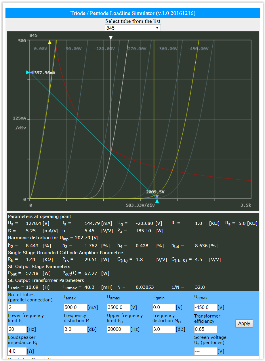Click the Pout(t) value 67.27
The width and height of the screenshot is (265, 361).
point(91,273)
